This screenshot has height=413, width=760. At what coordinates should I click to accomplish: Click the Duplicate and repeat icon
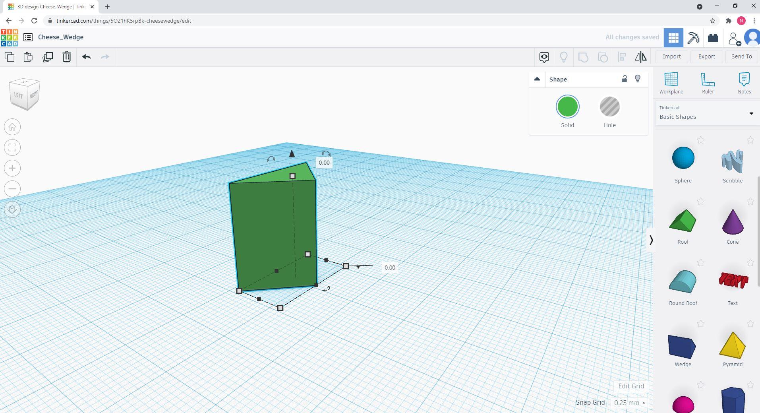point(48,57)
